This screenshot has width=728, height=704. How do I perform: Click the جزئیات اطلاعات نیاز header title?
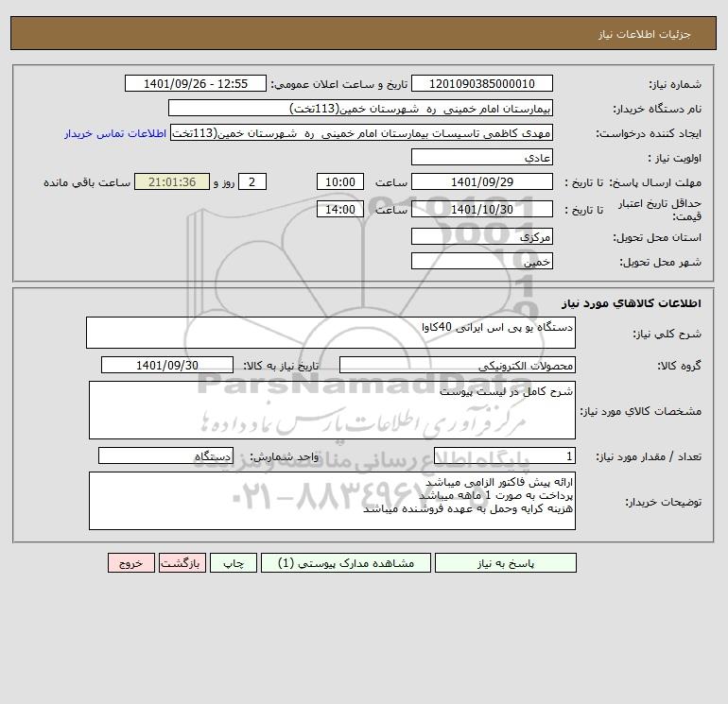tap(645, 34)
